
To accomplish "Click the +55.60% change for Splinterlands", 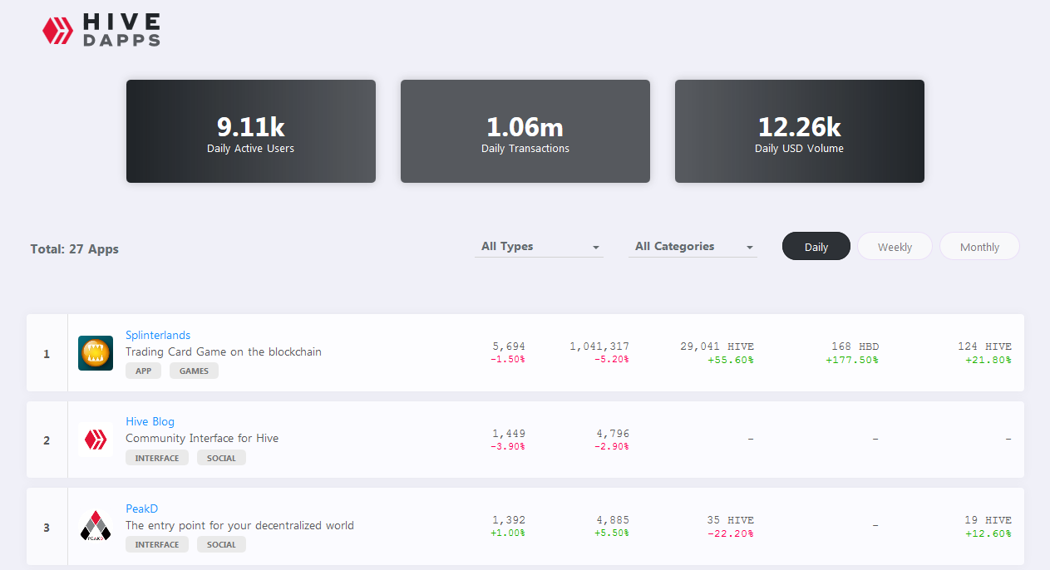I will 731,360.
